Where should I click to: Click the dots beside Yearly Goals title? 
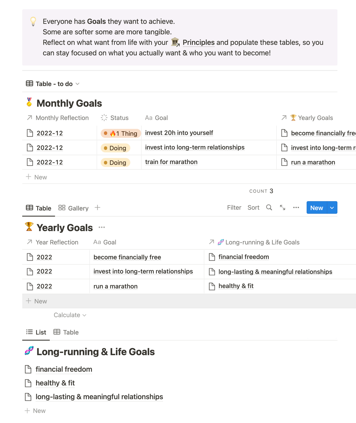point(102,227)
